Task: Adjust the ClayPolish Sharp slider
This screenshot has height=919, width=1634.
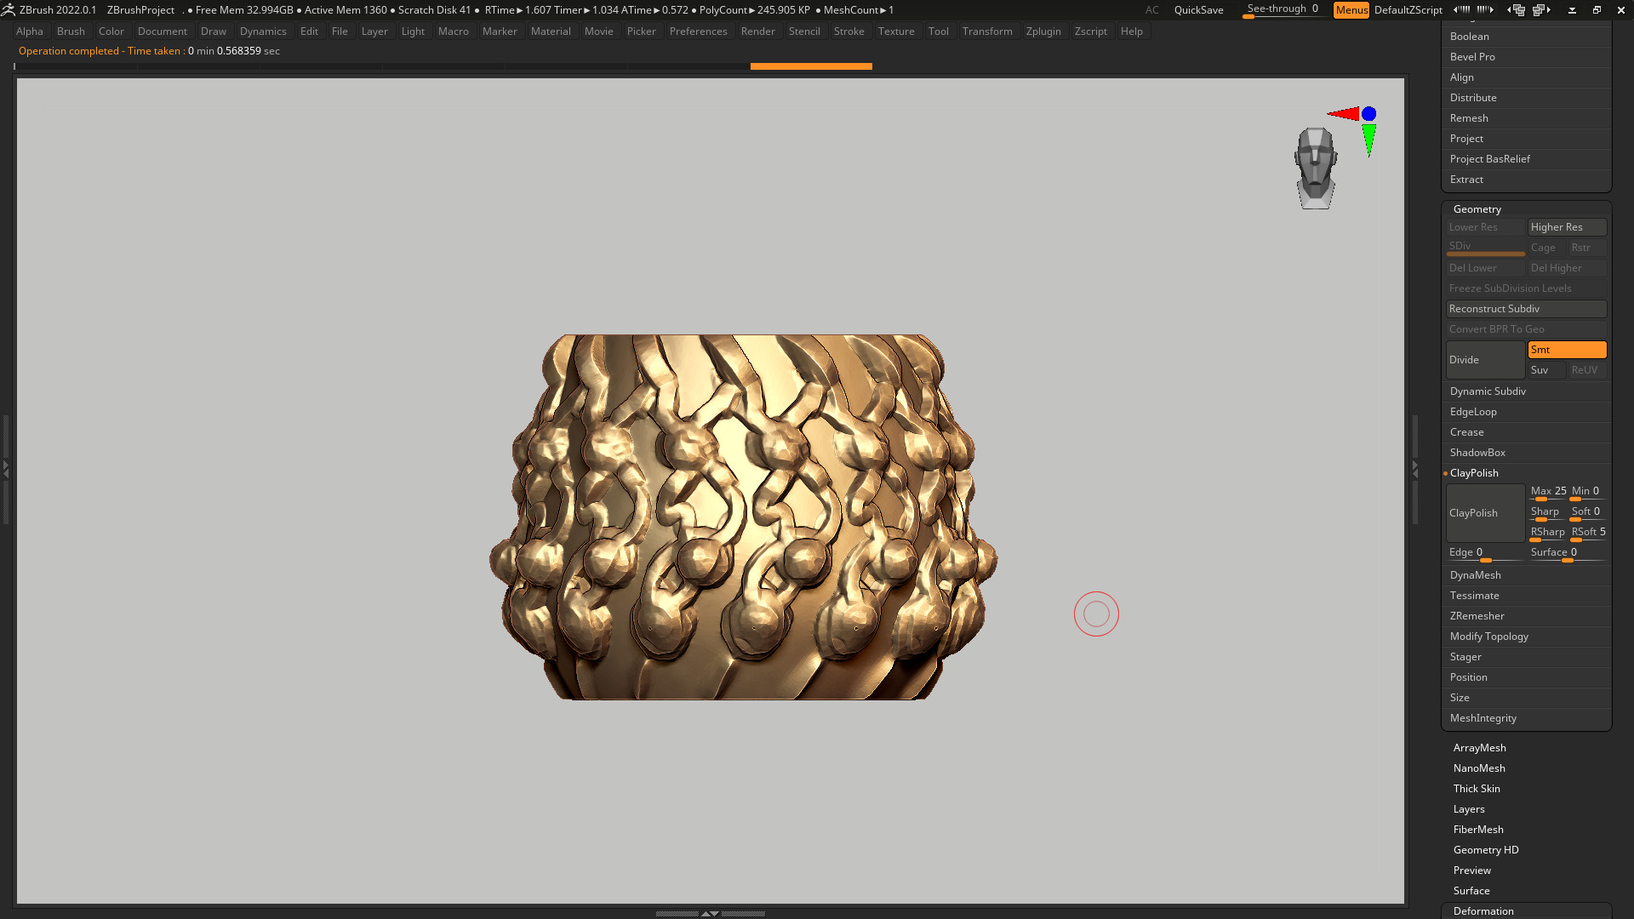Action: pyautogui.click(x=1548, y=513)
